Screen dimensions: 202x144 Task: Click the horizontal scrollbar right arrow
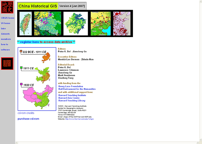198,143
